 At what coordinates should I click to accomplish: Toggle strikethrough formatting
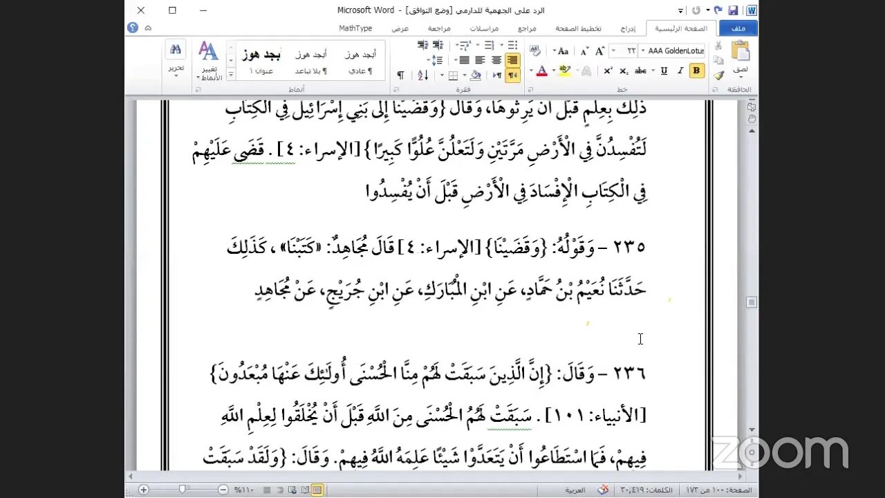[640, 71]
